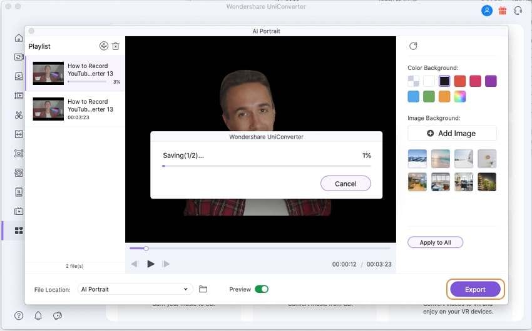Open the Screen Recorder sidebar icon
This screenshot has height=331, width=532.
tap(19, 154)
